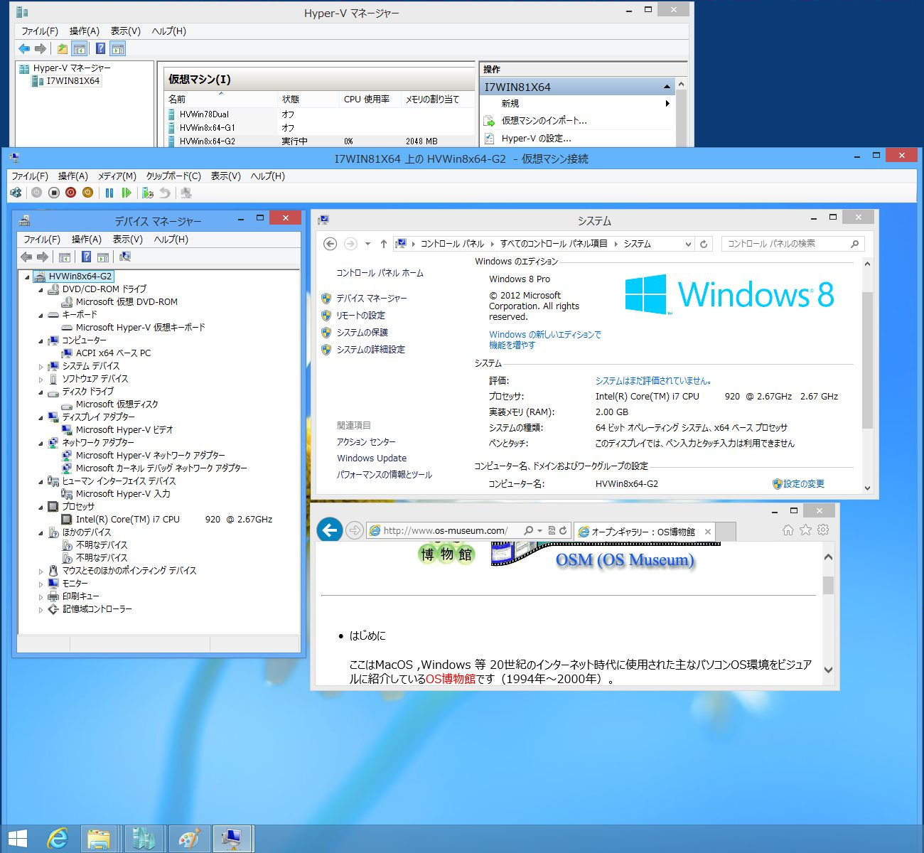Click the リモートの設定 link
This screenshot has width=924, height=853.
[360, 316]
